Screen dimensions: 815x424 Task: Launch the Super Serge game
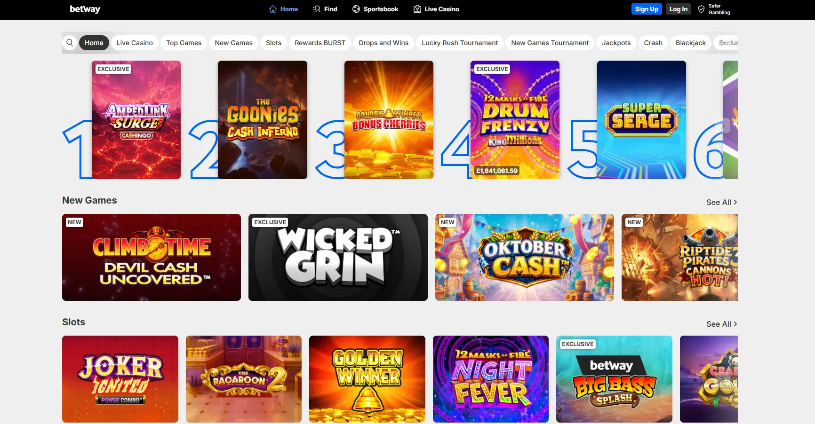pos(641,120)
